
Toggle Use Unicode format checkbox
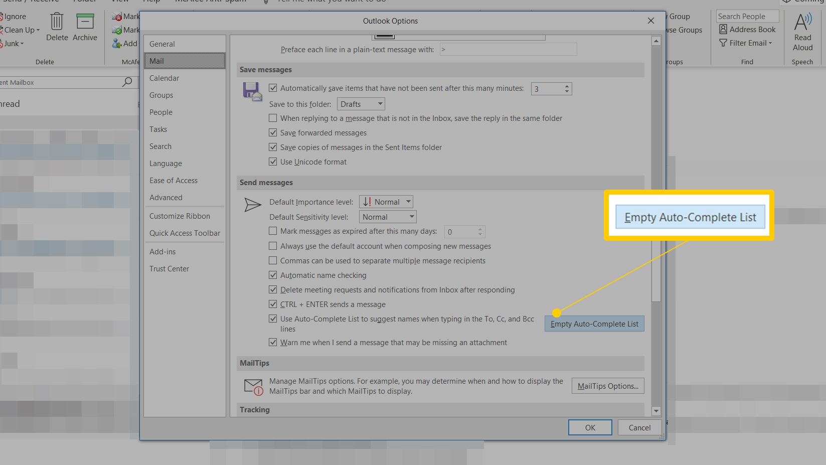pyautogui.click(x=273, y=162)
